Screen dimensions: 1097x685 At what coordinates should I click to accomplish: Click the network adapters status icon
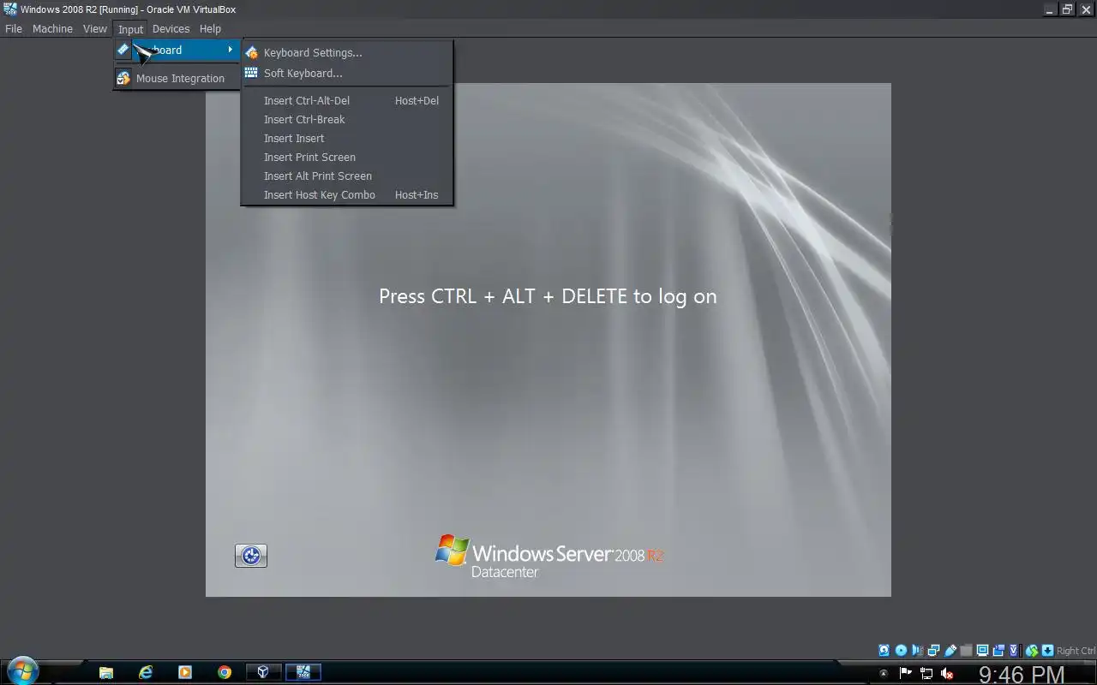933,651
